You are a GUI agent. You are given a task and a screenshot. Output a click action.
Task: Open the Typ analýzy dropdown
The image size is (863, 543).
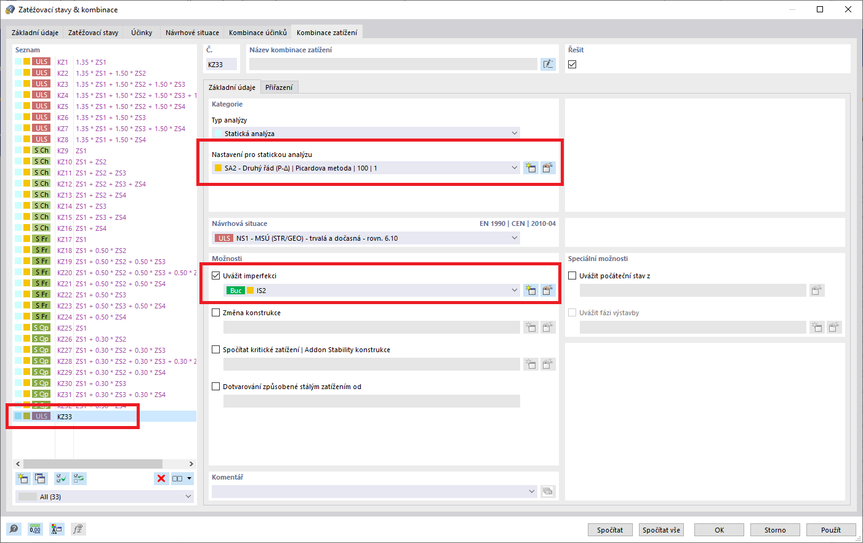[x=515, y=132]
